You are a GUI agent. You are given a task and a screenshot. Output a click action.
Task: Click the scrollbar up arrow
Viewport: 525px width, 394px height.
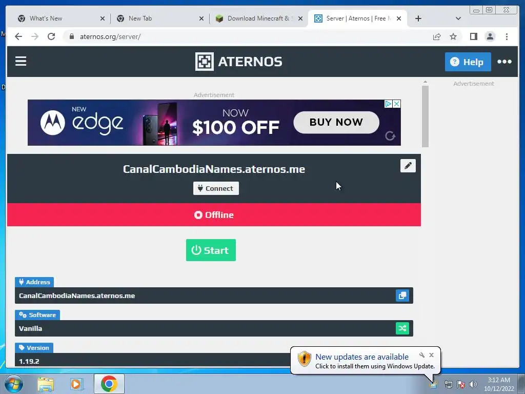coord(425,82)
